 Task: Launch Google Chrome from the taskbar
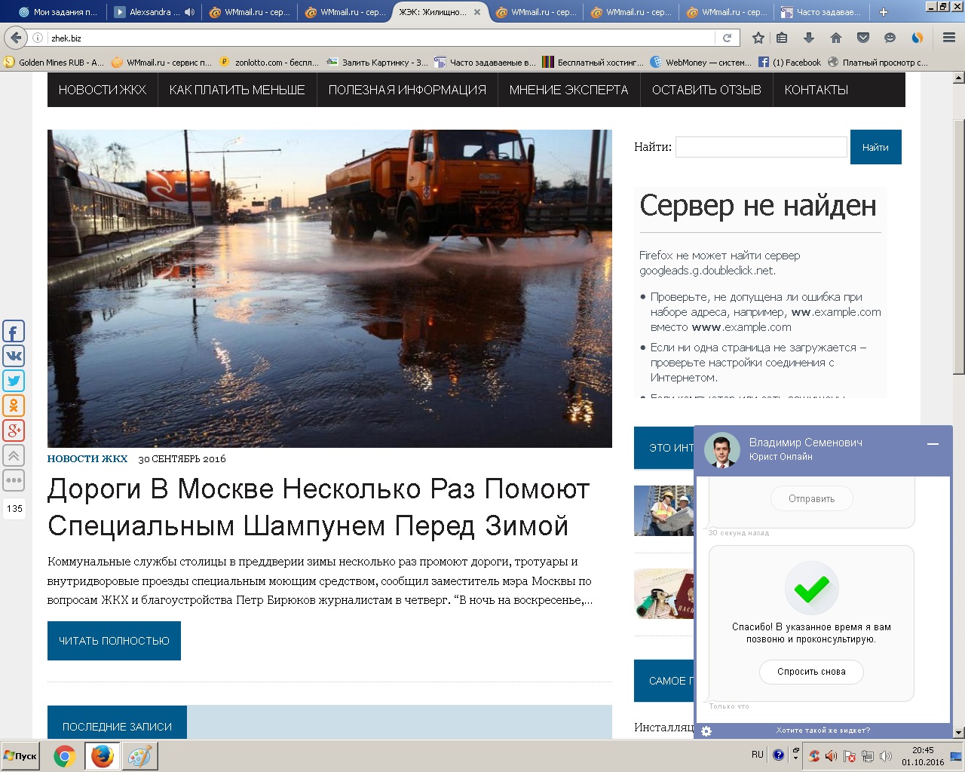pyautogui.click(x=65, y=756)
